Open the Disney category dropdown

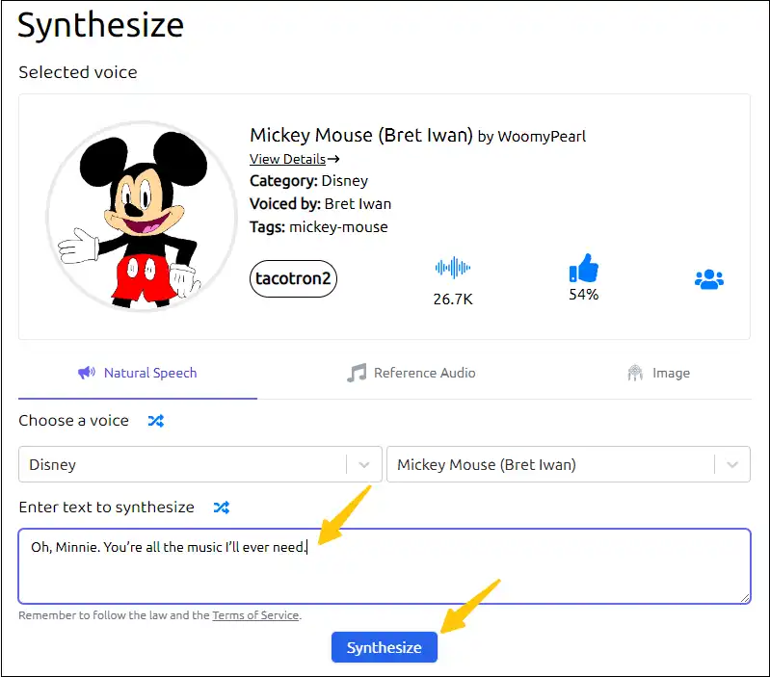(x=200, y=464)
